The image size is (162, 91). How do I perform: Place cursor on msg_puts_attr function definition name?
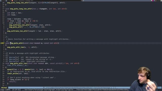pos(16,43)
